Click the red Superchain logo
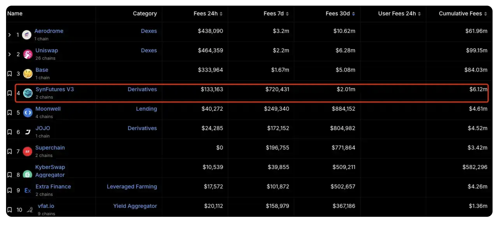499x227 pixels. click(x=28, y=152)
